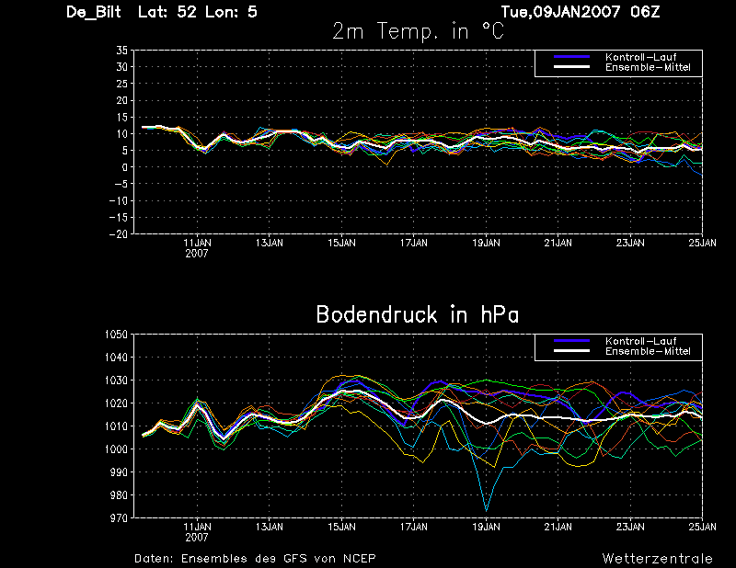The height and width of the screenshot is (568, 736).
Task: Click the 25JAN tick on pressure axis
Action: point(702,527)
